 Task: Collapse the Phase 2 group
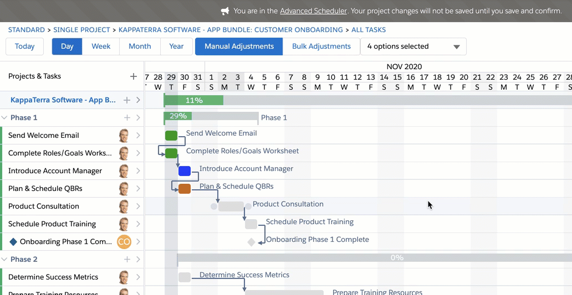pyautogui.click(x=4, y=260)
